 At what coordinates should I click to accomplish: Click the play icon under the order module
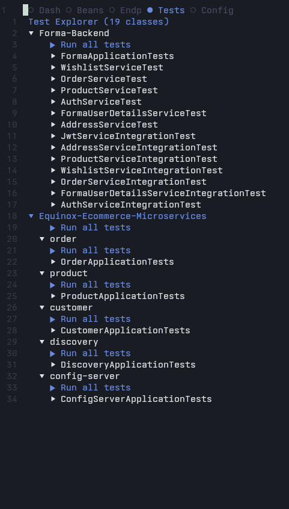click(x=52, y=251)
